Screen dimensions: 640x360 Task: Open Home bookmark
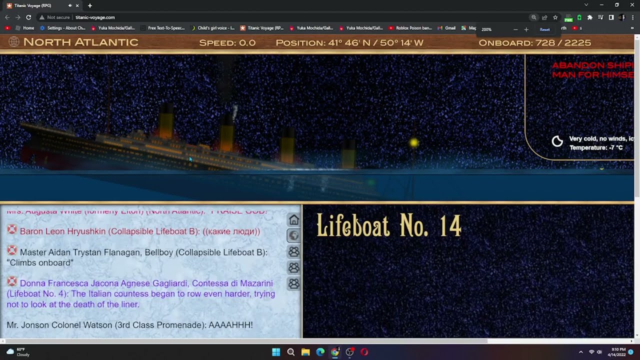pyautogui.click(x=24, y=28)
